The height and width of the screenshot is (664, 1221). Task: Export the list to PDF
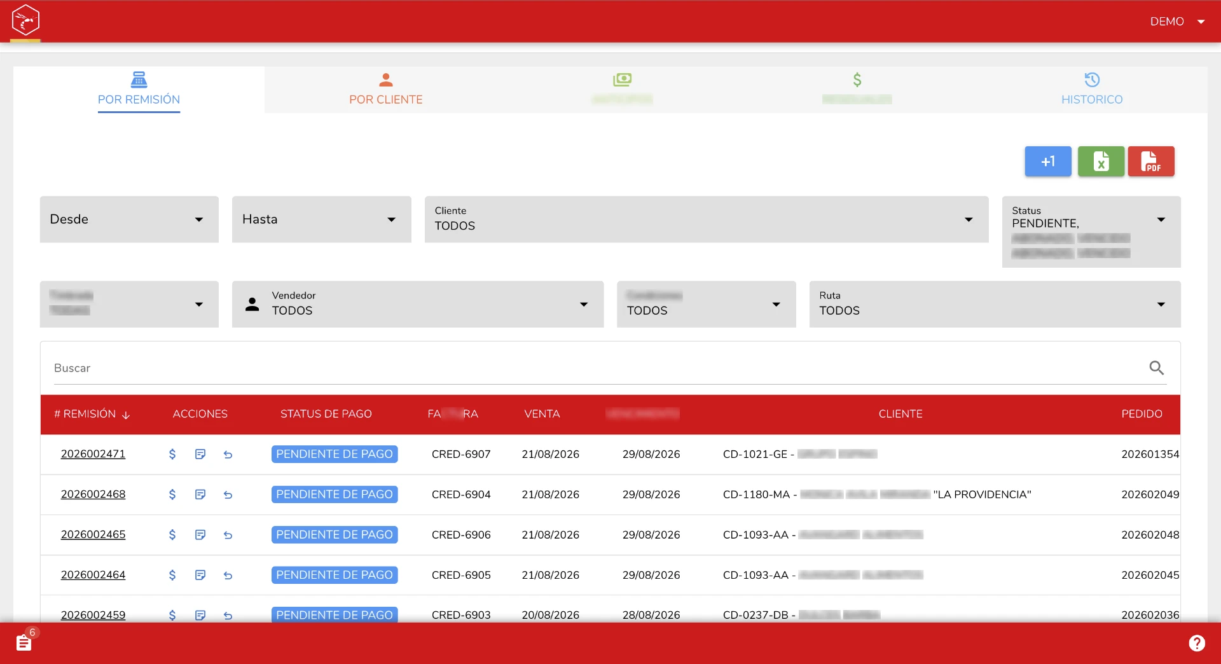pos(1151,162)
